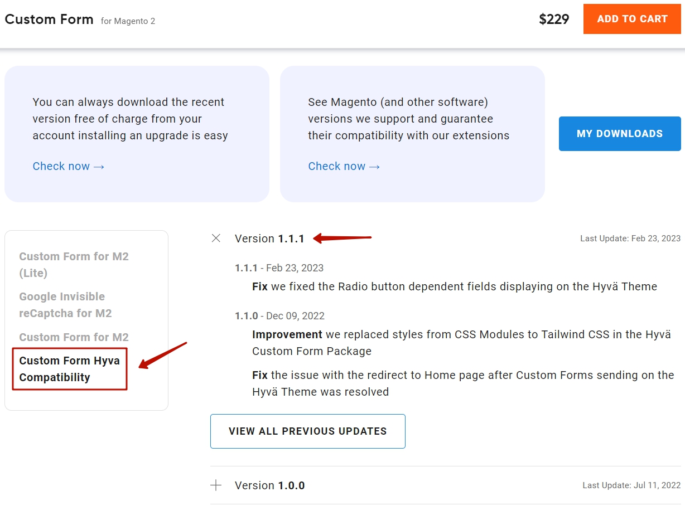Screen dimensions: 685x506
Task: Click Last Update: Jul 11, 2022 text
Action: coord(631,485)
